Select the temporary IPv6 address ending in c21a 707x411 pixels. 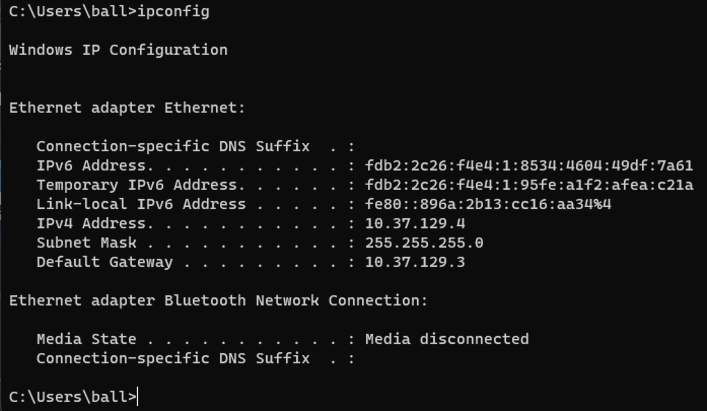point(528,185)
